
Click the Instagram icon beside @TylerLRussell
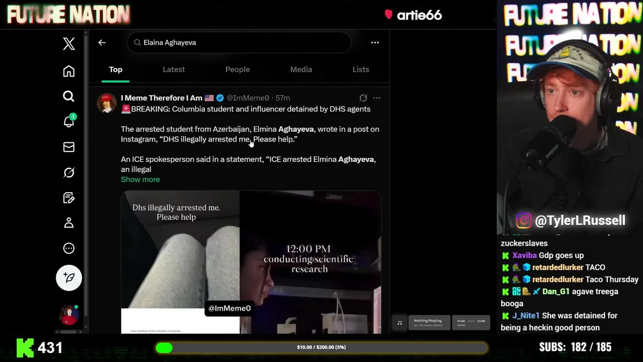pyautogui.click(x=524, y=221)
